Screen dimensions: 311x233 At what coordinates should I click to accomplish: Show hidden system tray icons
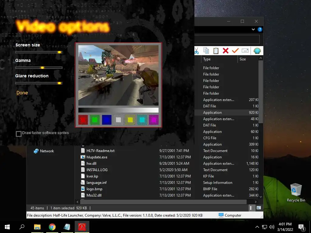click(x=257, y=227)
